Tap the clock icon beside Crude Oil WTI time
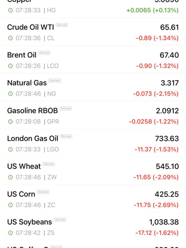Image resolution: width=186 pixels, height=248 pixels. 11,38
